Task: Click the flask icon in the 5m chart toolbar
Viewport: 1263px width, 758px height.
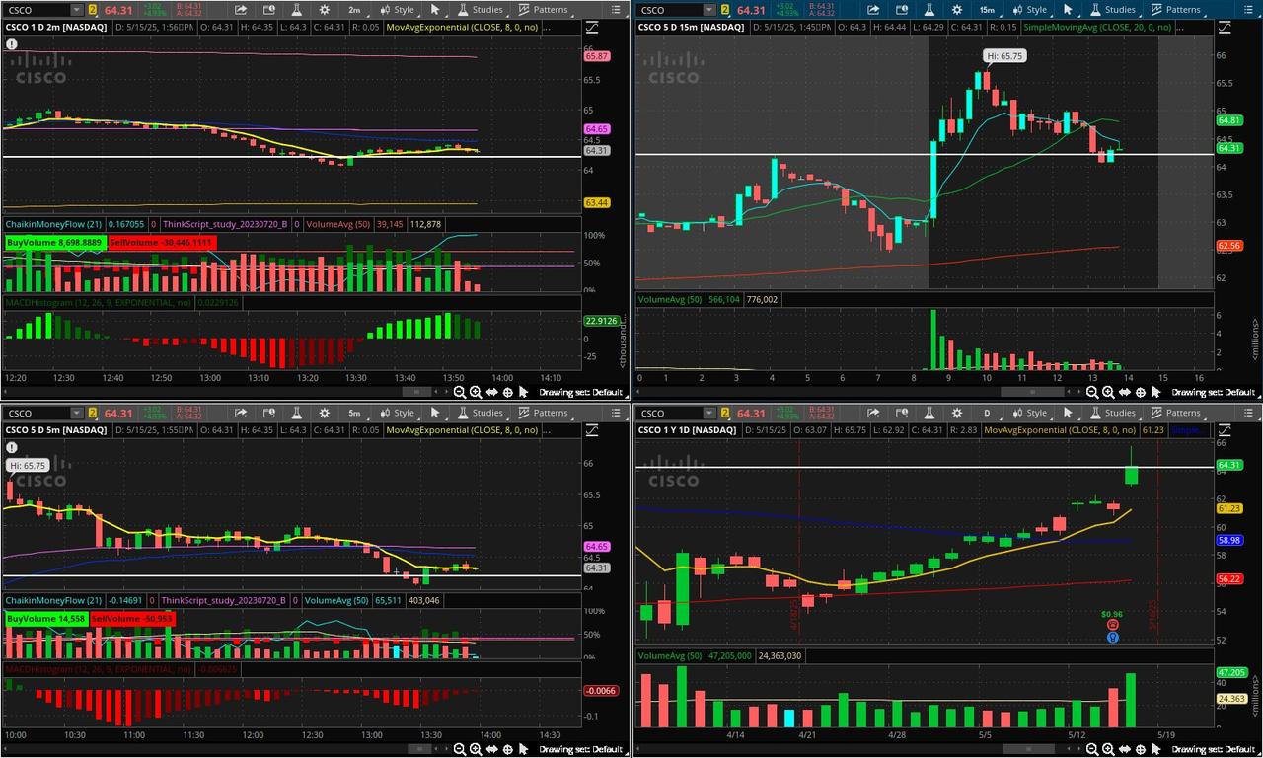Action: (x=296, y=414)
